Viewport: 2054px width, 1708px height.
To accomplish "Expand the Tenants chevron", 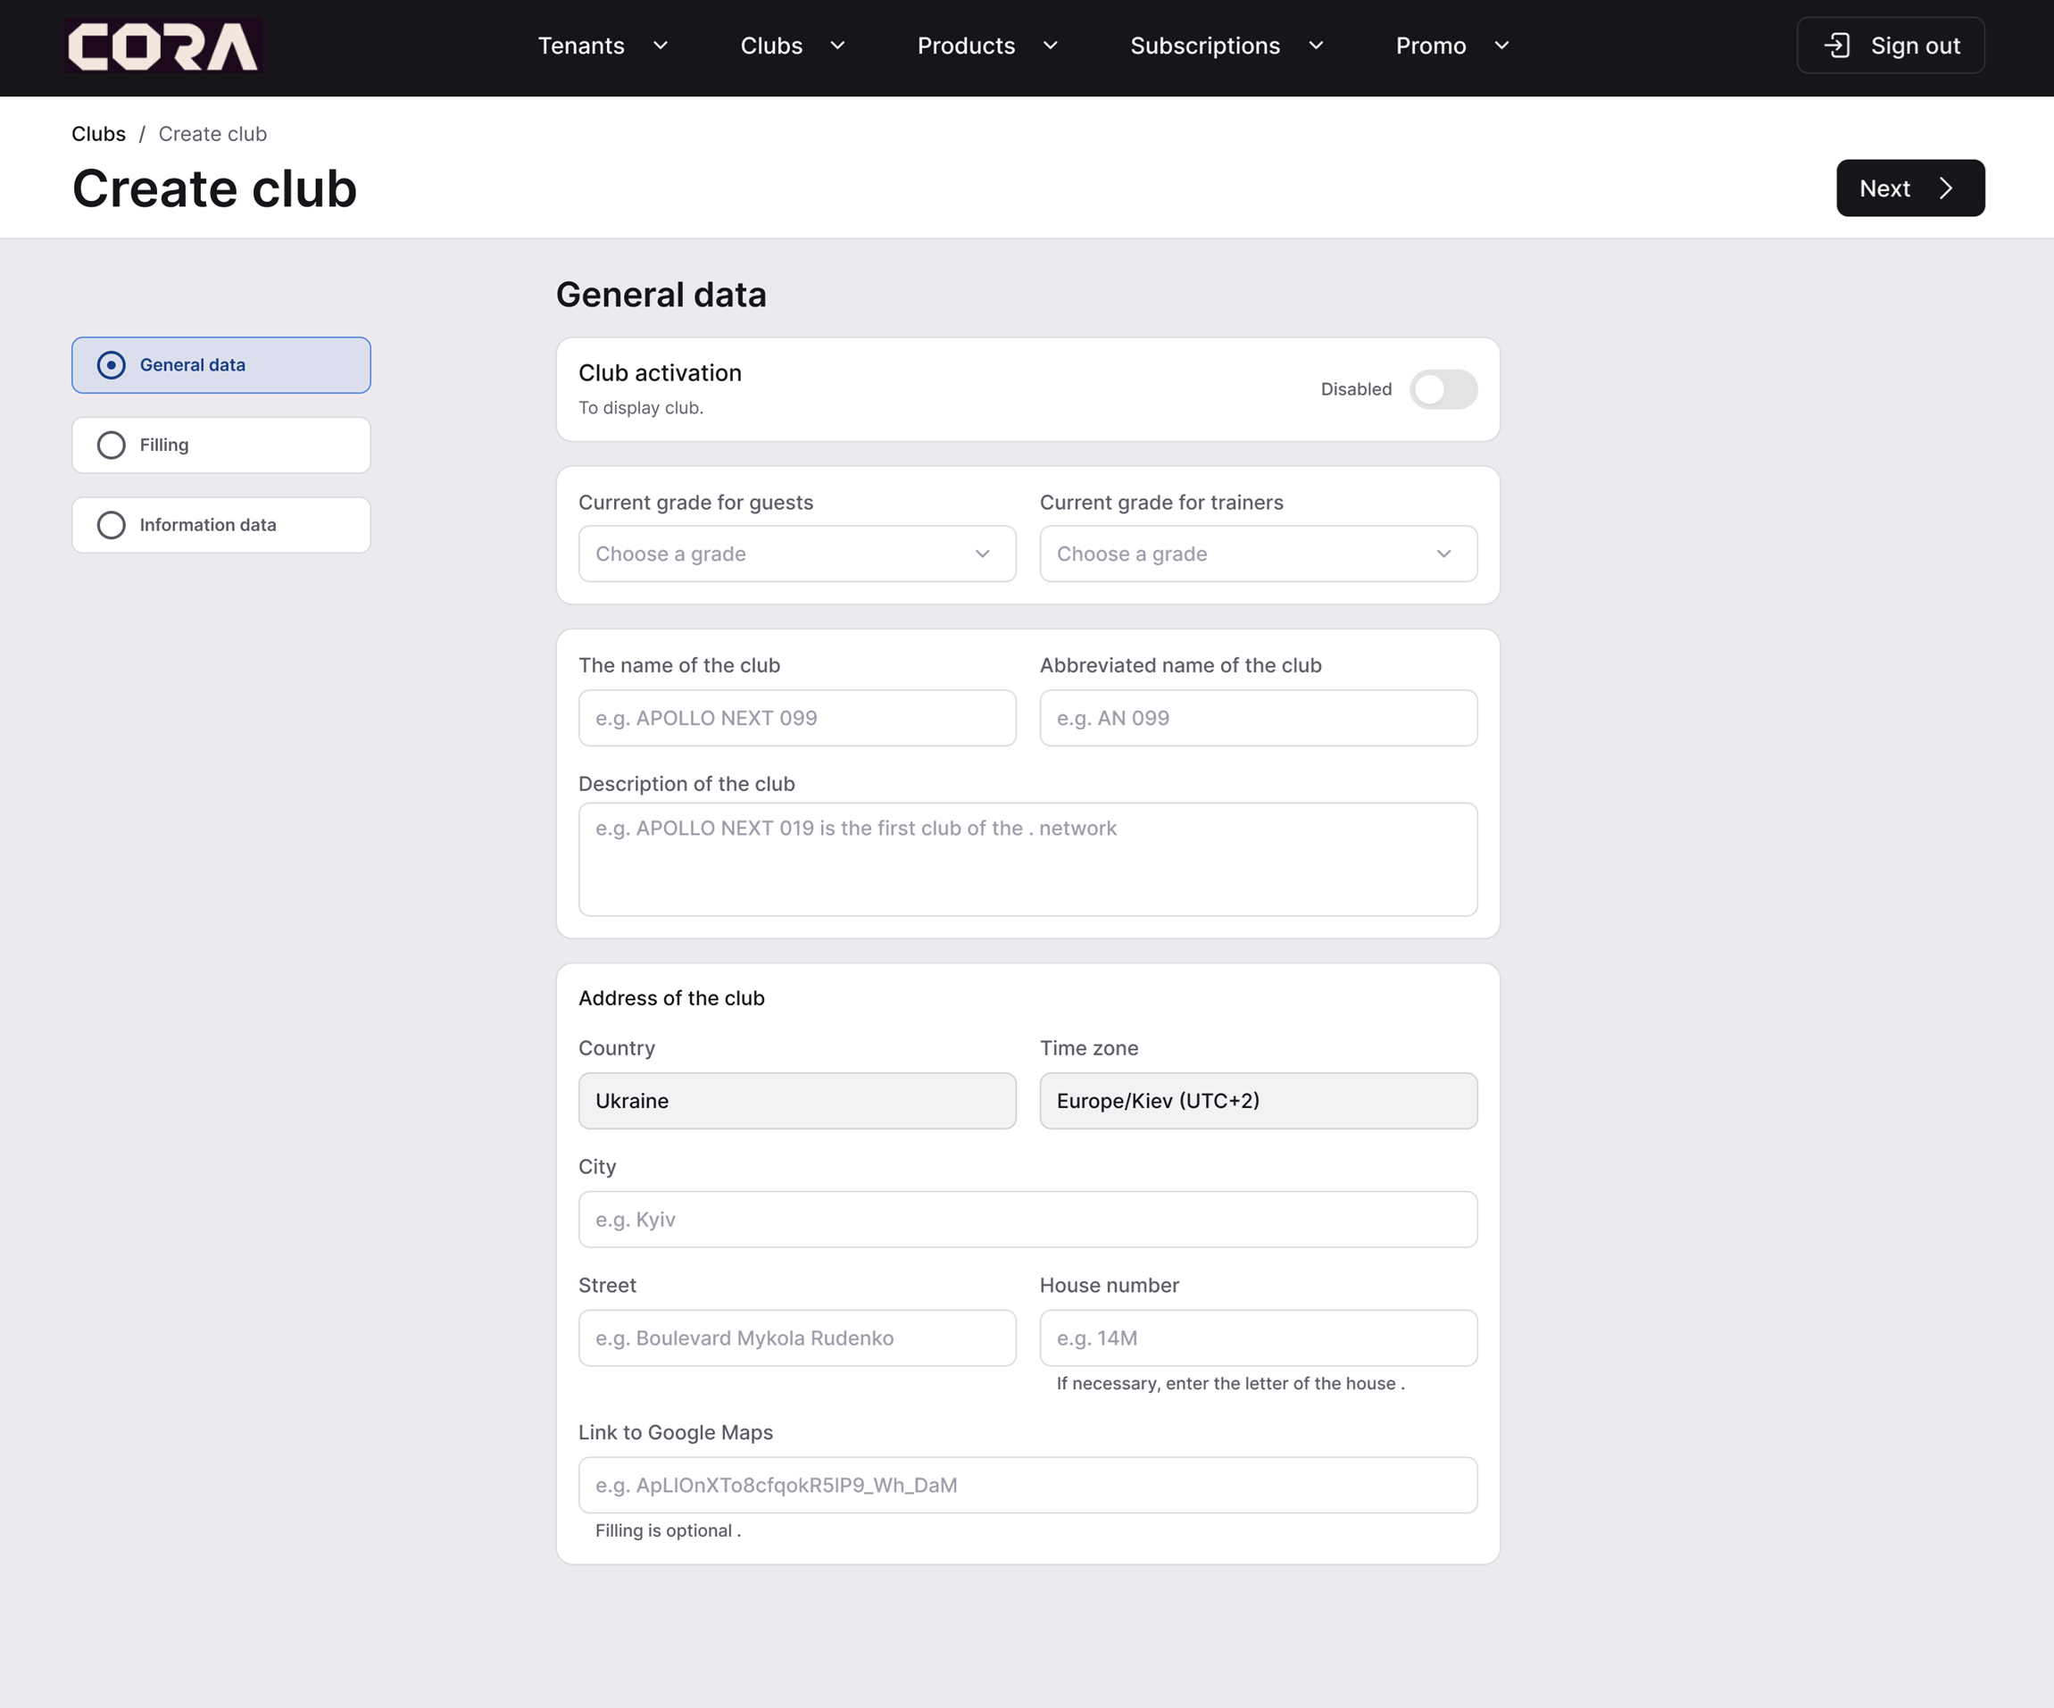I will pyautogui.click(x=661, y=45).
